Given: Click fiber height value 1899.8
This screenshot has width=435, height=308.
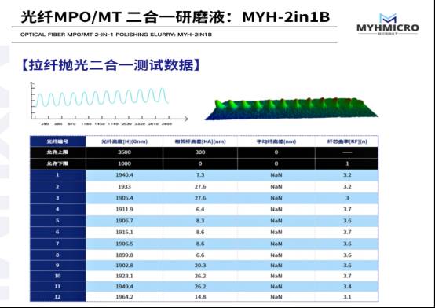Looking at the screenshot, I should pyautogui.click(x=124, y=255).
